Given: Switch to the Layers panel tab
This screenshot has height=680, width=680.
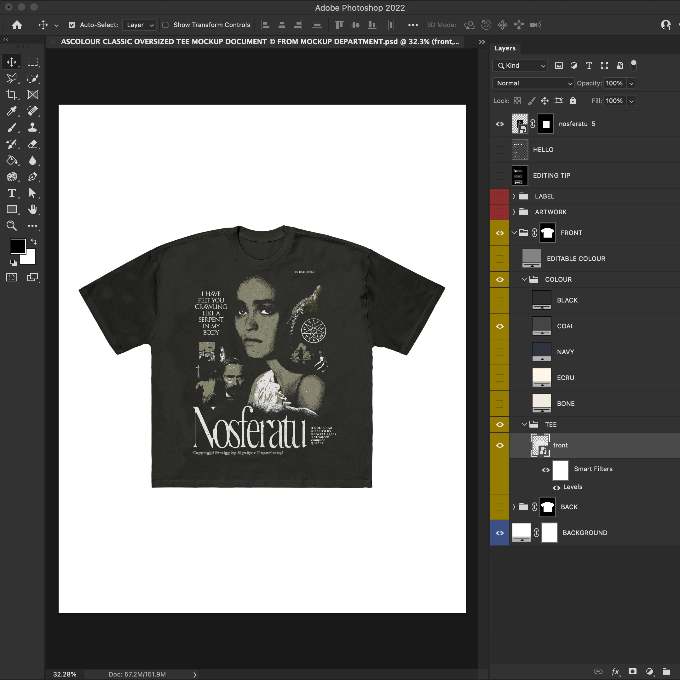Looking at the screenshot, I should (505, 48).
